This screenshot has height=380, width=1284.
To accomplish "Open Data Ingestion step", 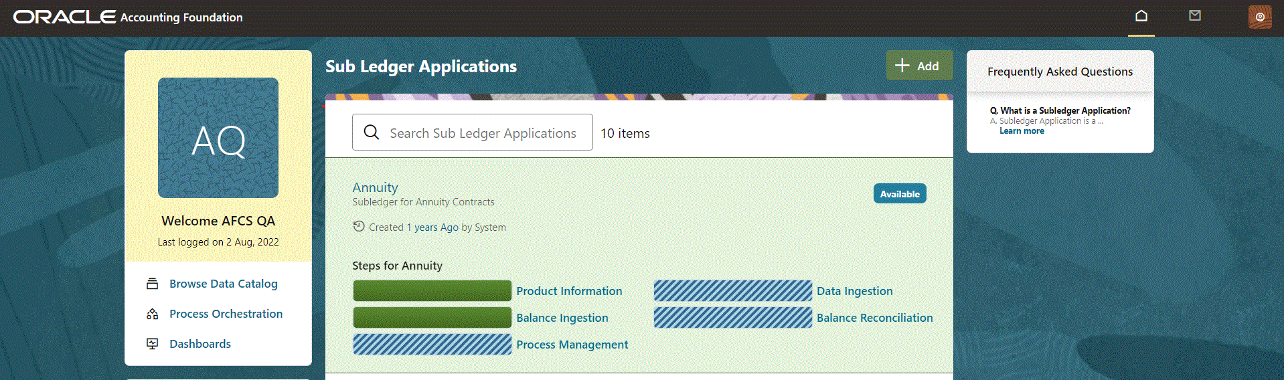I will [855, 291].
